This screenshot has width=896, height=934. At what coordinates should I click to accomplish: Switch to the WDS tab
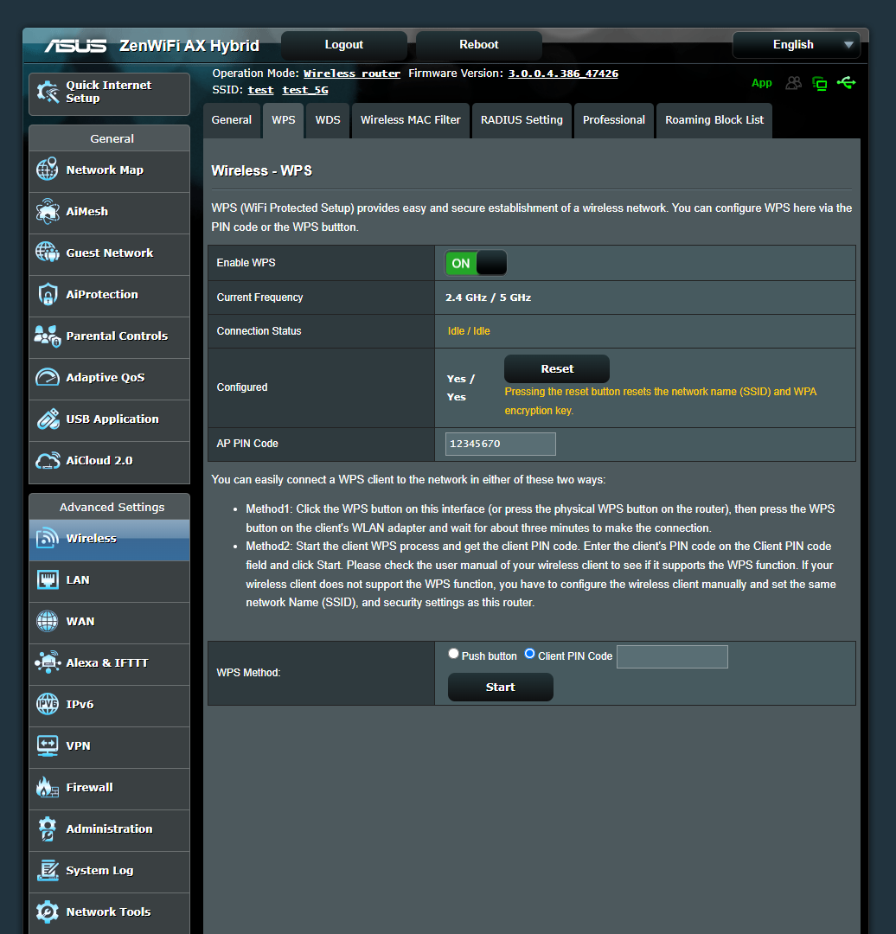[327, 120]
